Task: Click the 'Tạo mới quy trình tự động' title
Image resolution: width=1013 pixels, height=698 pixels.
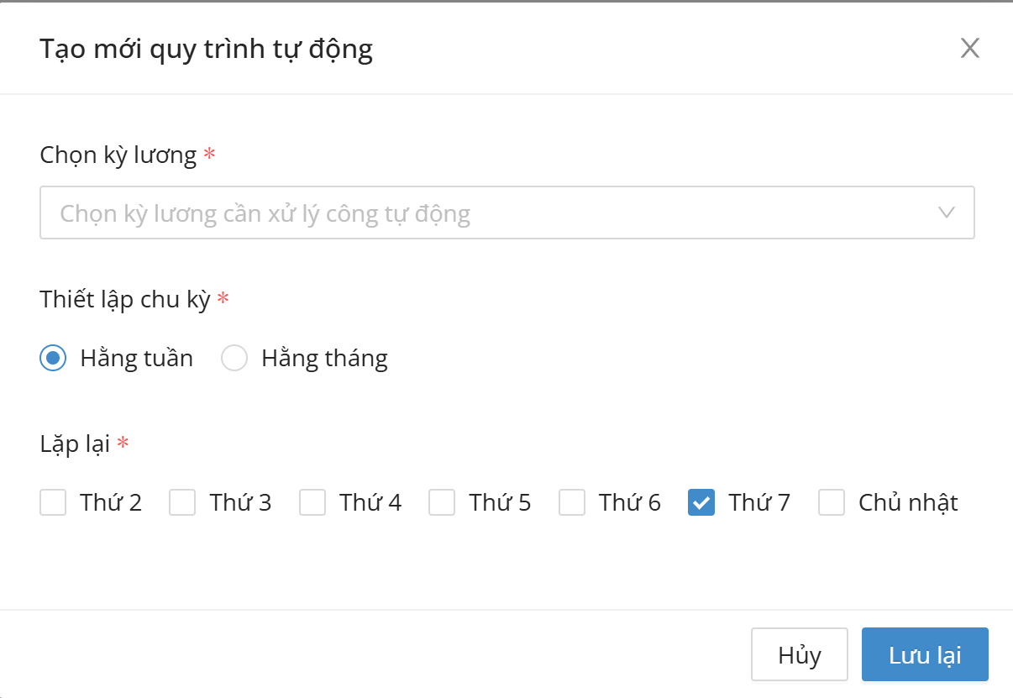Action: point(206,50)
